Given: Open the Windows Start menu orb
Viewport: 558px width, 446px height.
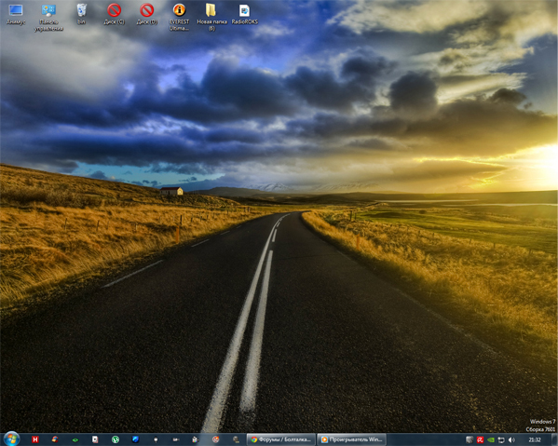Looking at the screenshot, I should click(11, 439).
